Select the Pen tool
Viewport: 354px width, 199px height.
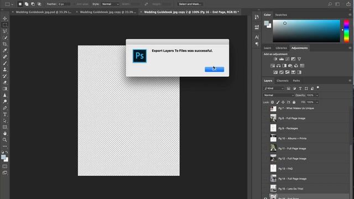tap(5, 108)
